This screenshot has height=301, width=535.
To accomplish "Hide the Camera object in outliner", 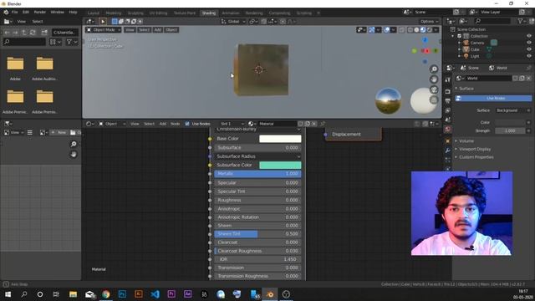I will tap(529, 43).
